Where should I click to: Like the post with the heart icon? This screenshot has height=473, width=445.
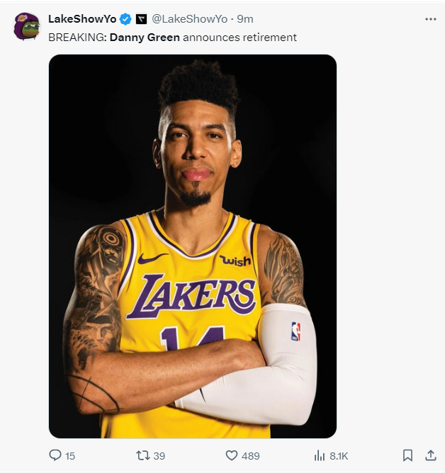[x=231, y=455]
